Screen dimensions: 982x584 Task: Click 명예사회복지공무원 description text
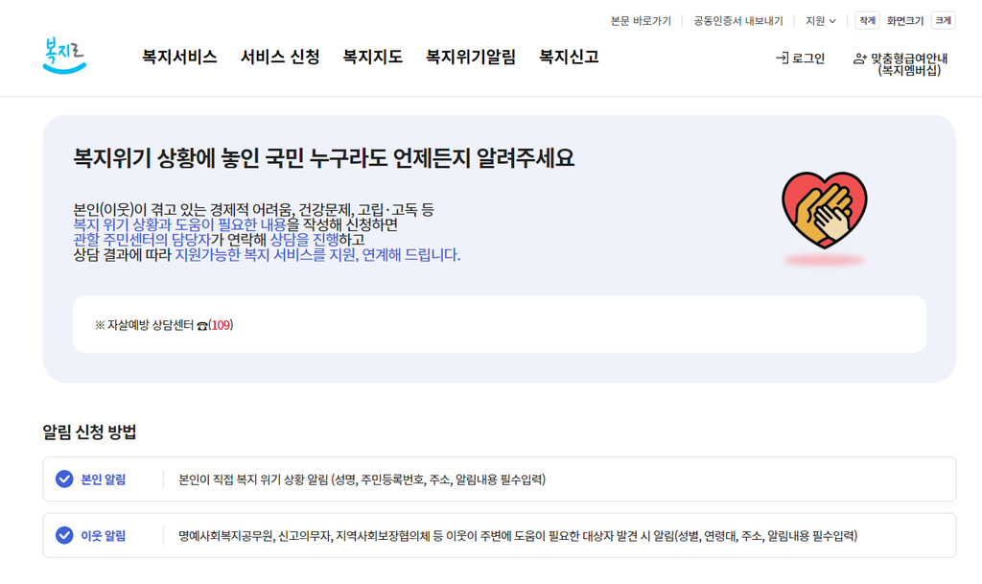(518, 536)
